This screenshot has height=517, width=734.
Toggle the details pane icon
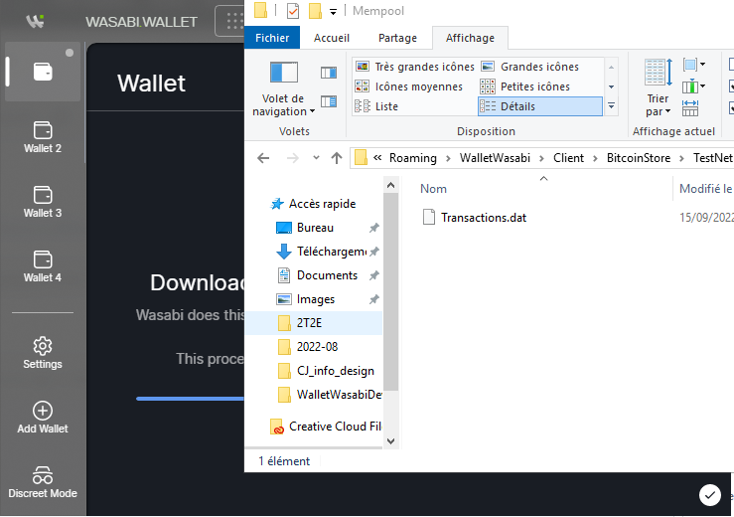(329, 101)
